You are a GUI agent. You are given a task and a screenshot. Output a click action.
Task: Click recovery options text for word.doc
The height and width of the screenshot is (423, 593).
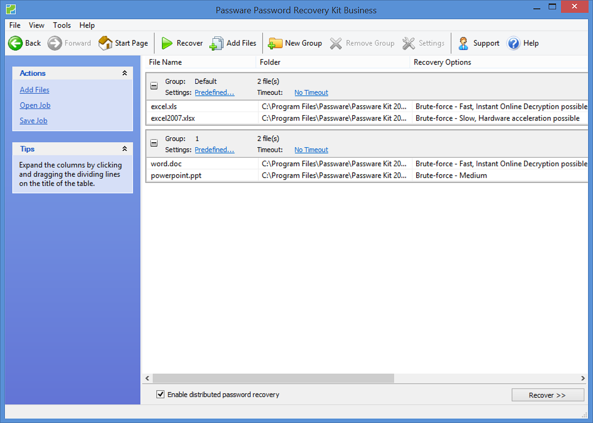point(501,164)
